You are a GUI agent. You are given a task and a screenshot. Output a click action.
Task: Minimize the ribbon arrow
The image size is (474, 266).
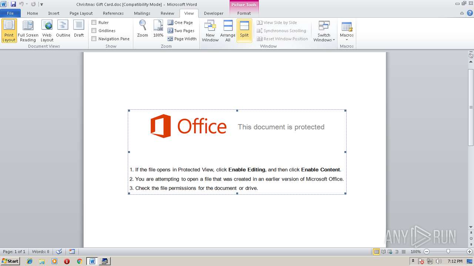point(462,13)
